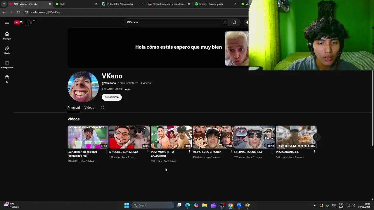Open Suscripciones in the sidebar
Screen dimensions: 374x210
tap(7, 65)
